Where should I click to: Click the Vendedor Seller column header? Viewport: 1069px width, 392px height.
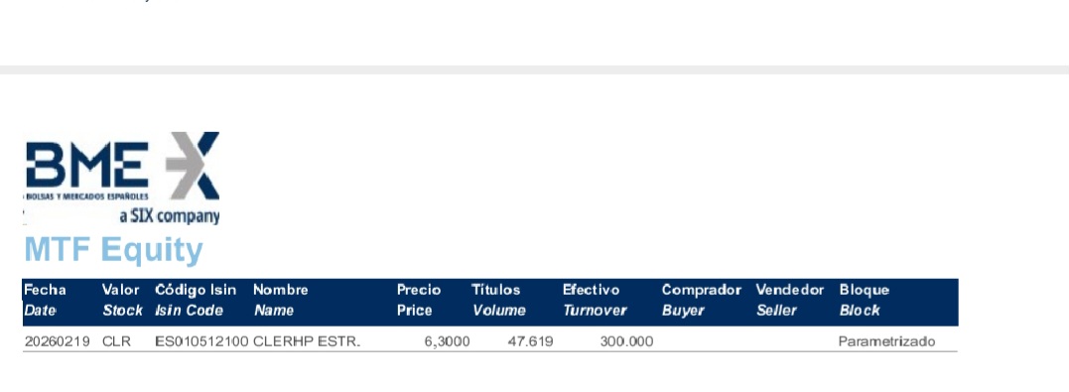(x=790, y=300)
